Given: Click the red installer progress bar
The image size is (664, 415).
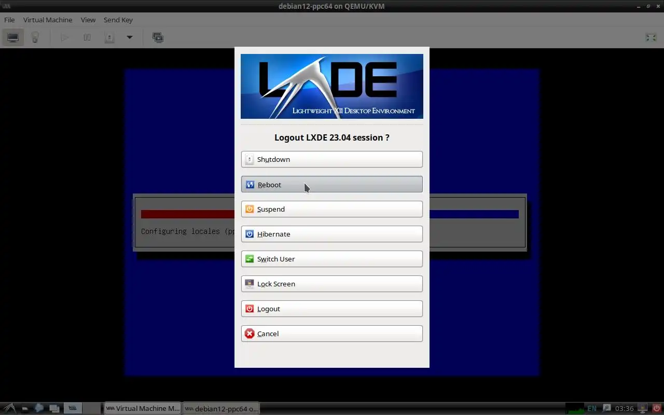Looking at the screenshot, I should 187,214.
